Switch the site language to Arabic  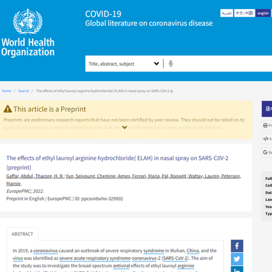tap(227, 13)
